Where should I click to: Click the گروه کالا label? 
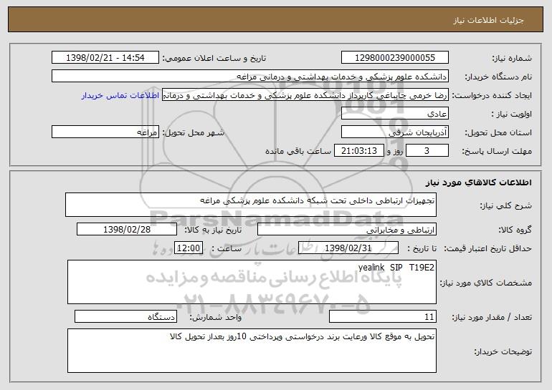click(515, 230)
